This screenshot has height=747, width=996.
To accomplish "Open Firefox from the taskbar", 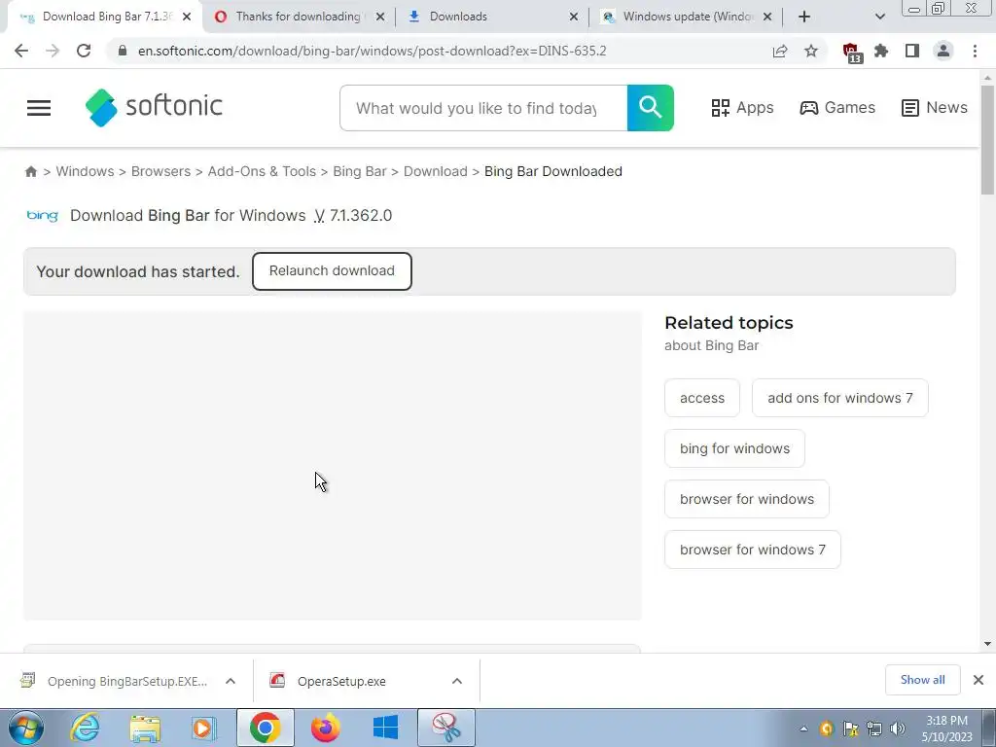I will [x=325, y=728].
